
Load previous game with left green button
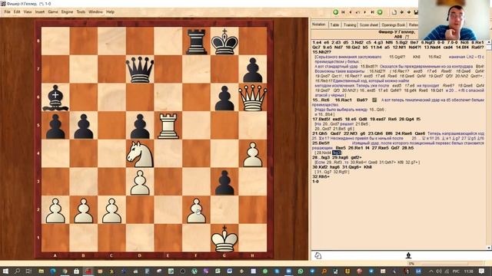point(336,12)
